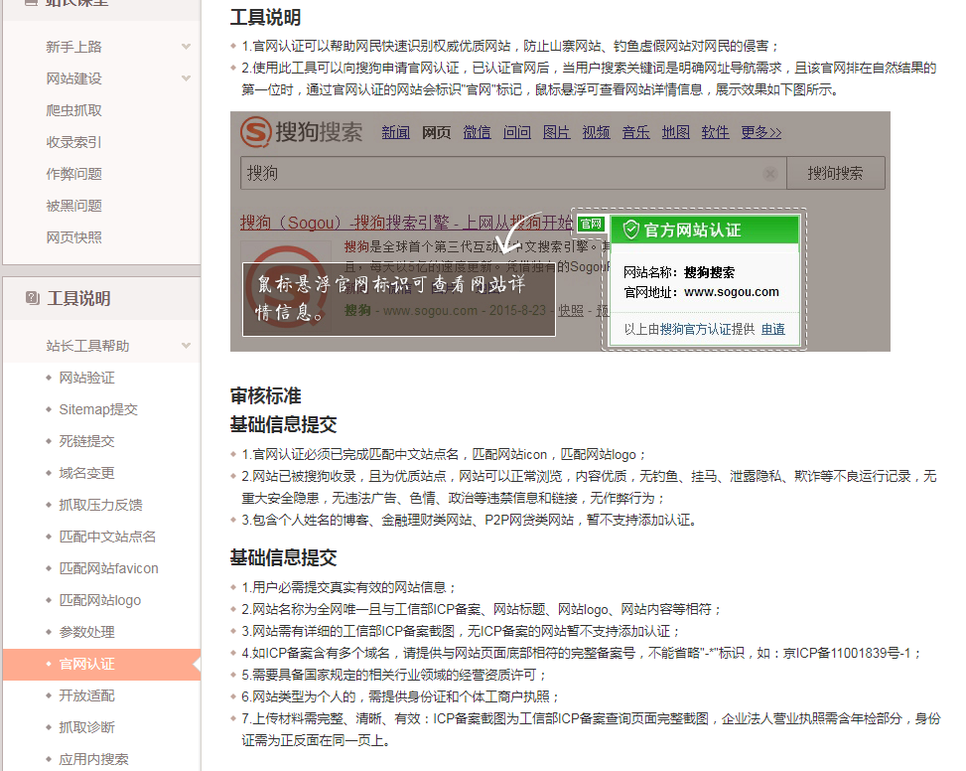Viewport: 966px width, 771px height.
Task: Go to 匹配网站logo help page
Action: click(100, 600)
